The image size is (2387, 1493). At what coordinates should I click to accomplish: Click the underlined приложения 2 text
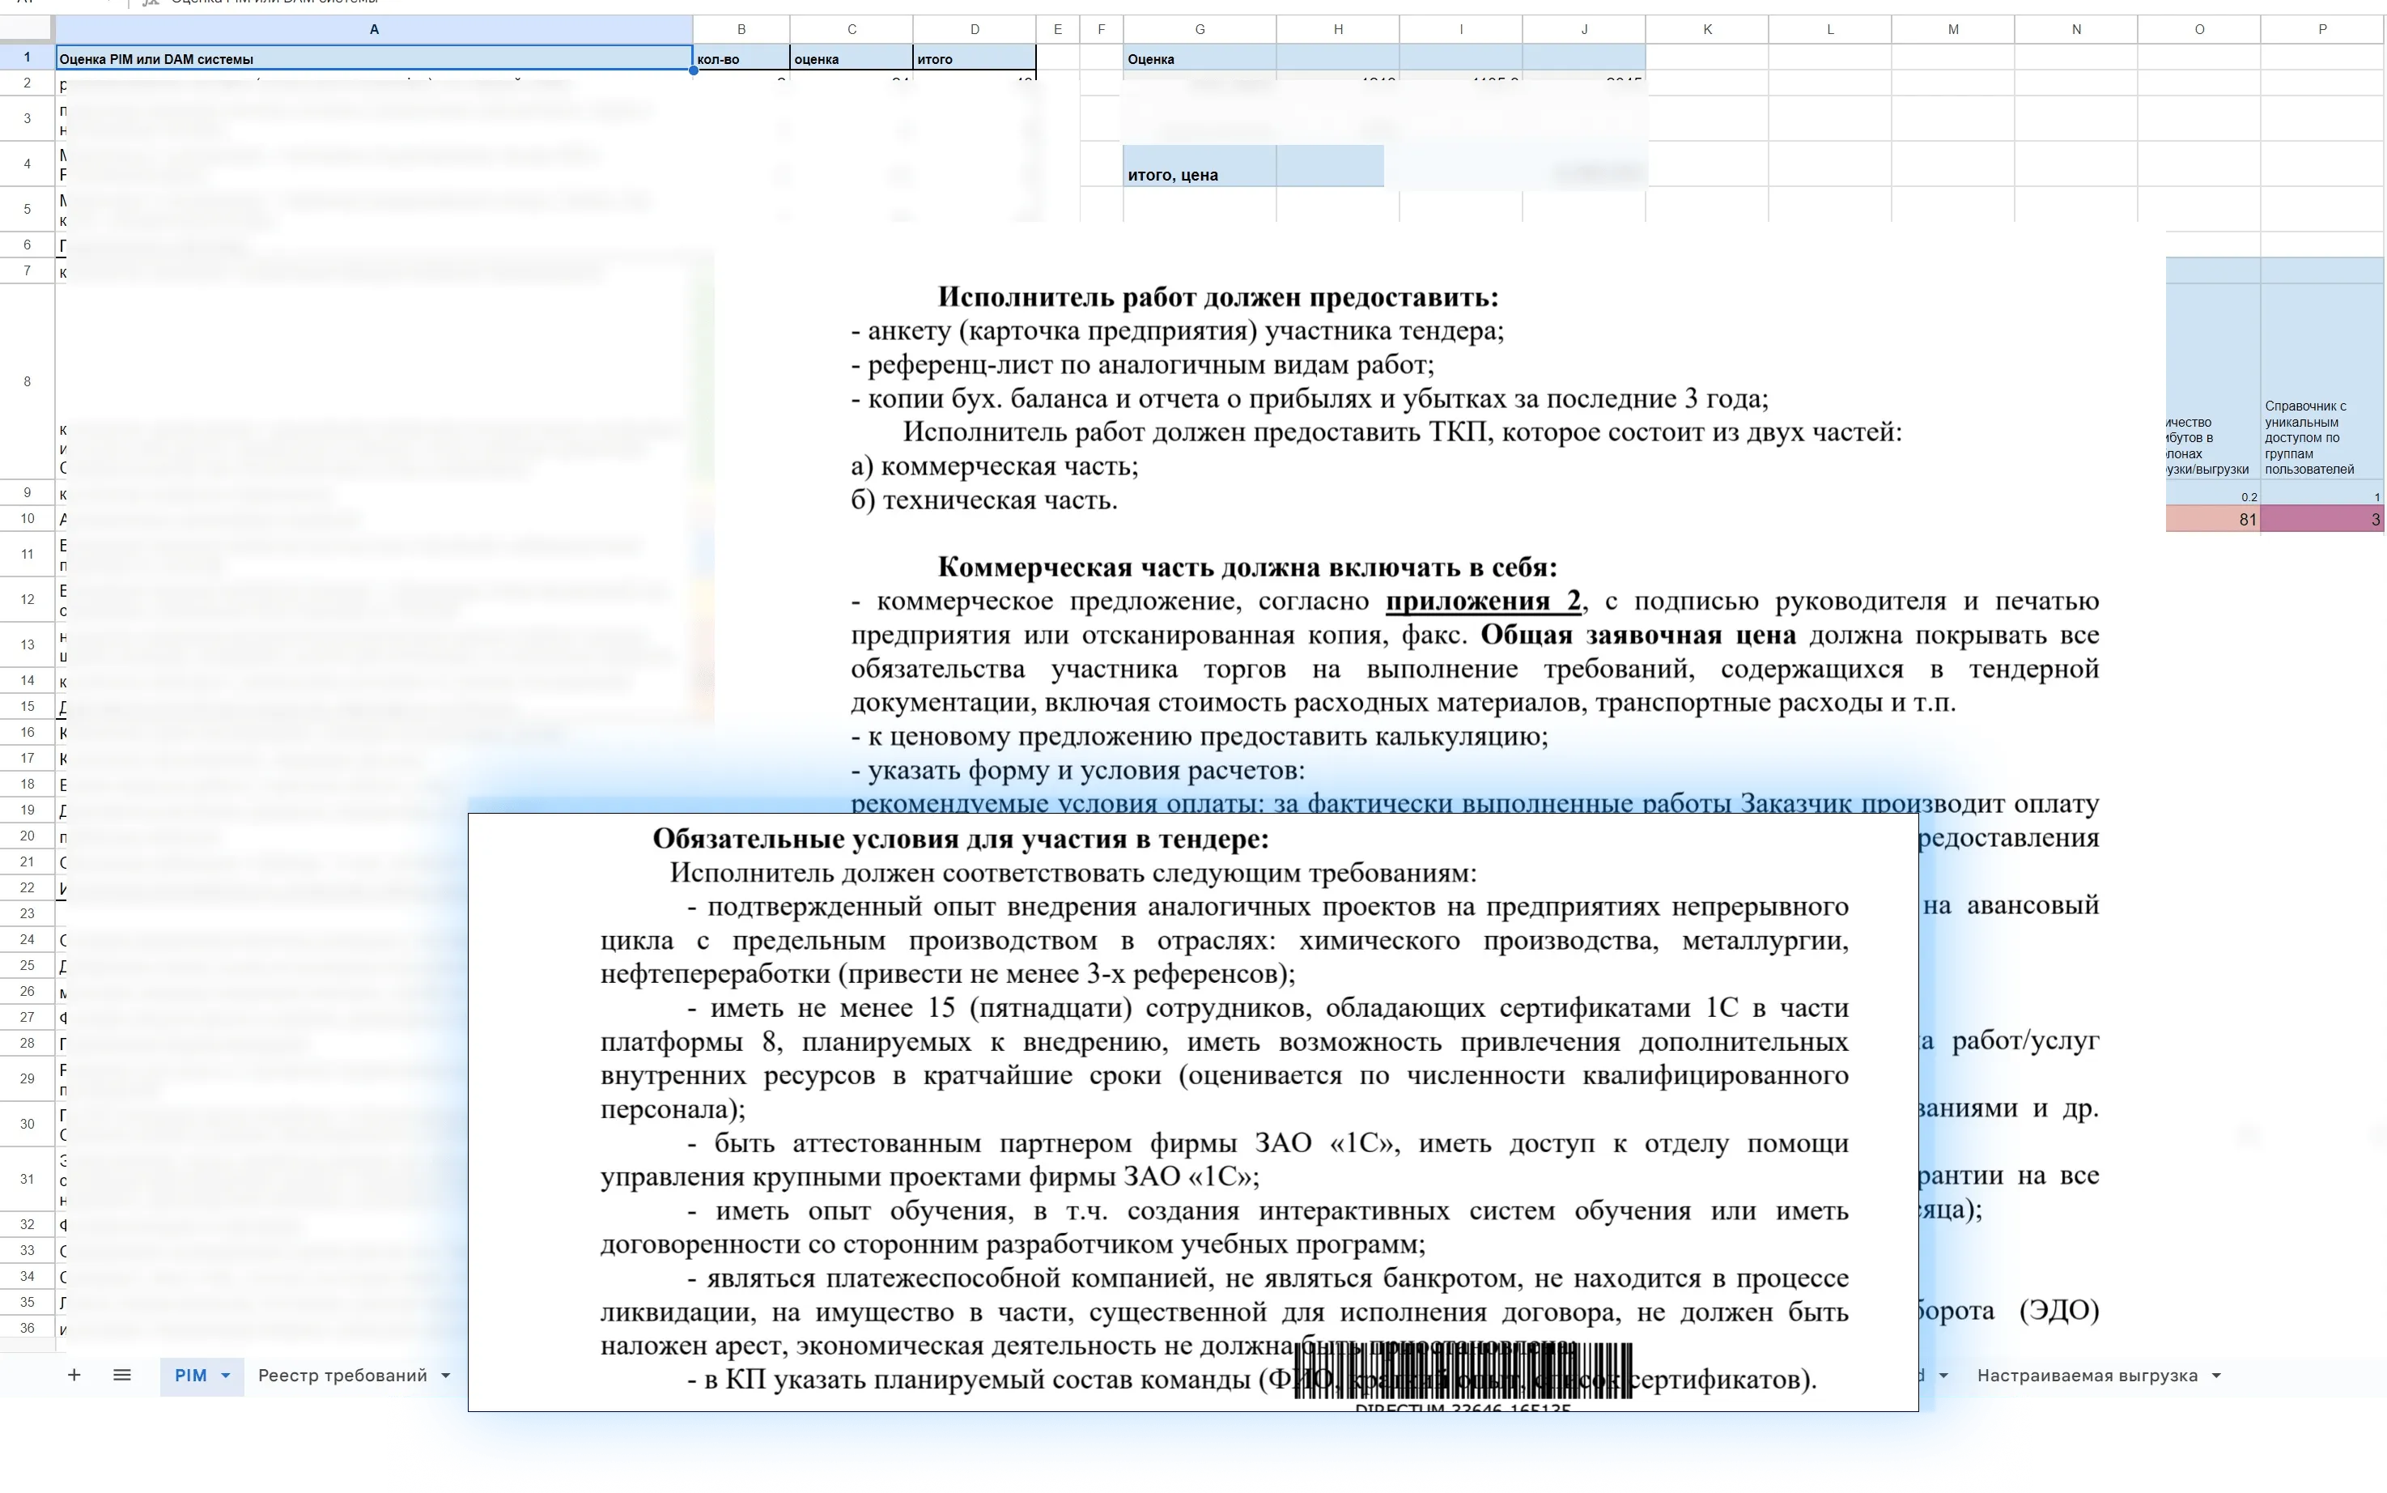1483,602
